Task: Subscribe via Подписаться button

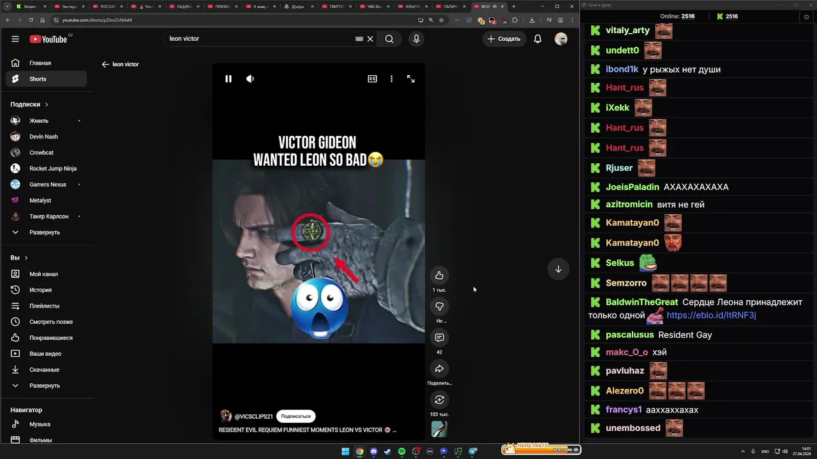Action: pyautogui.click(x=296, y=416)
